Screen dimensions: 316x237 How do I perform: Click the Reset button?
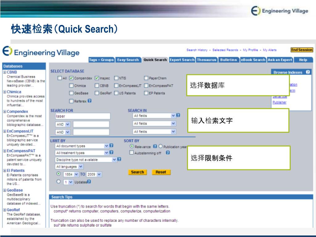(161, 172)
